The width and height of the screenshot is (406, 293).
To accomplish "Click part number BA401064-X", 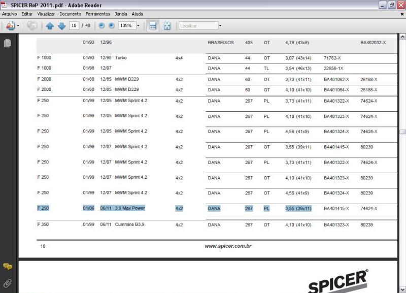I will coord(336,90).
